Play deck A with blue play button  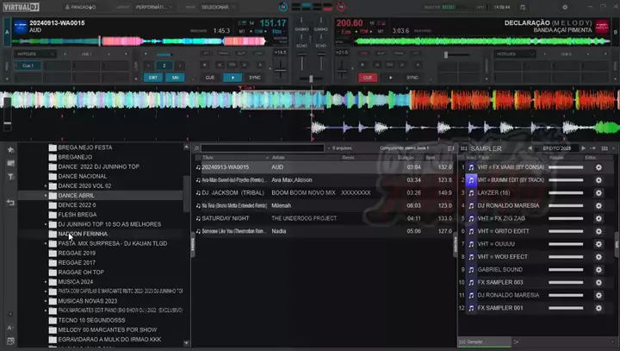tap(232, 78)
